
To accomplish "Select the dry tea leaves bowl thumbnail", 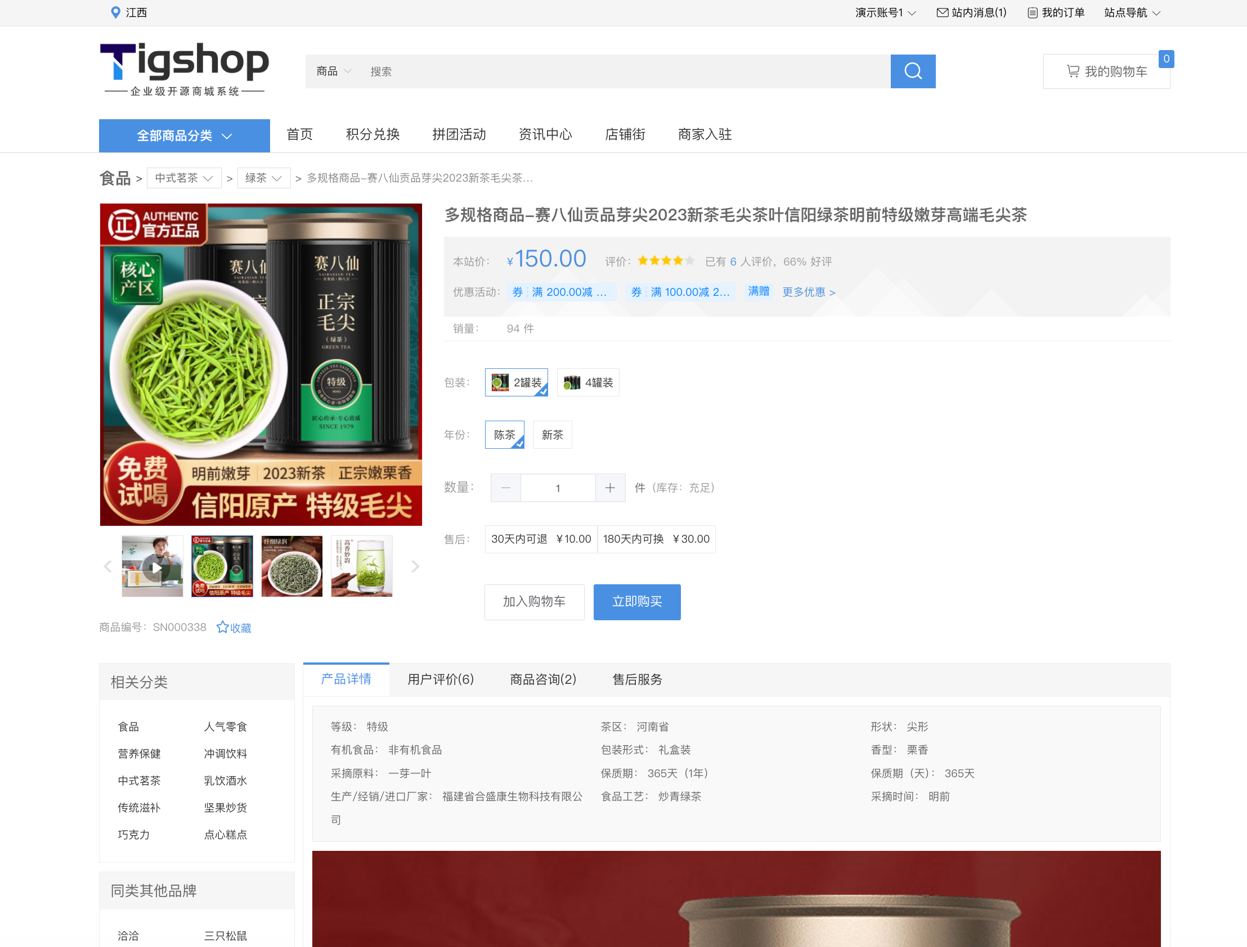I will click(x=291, y=566).
